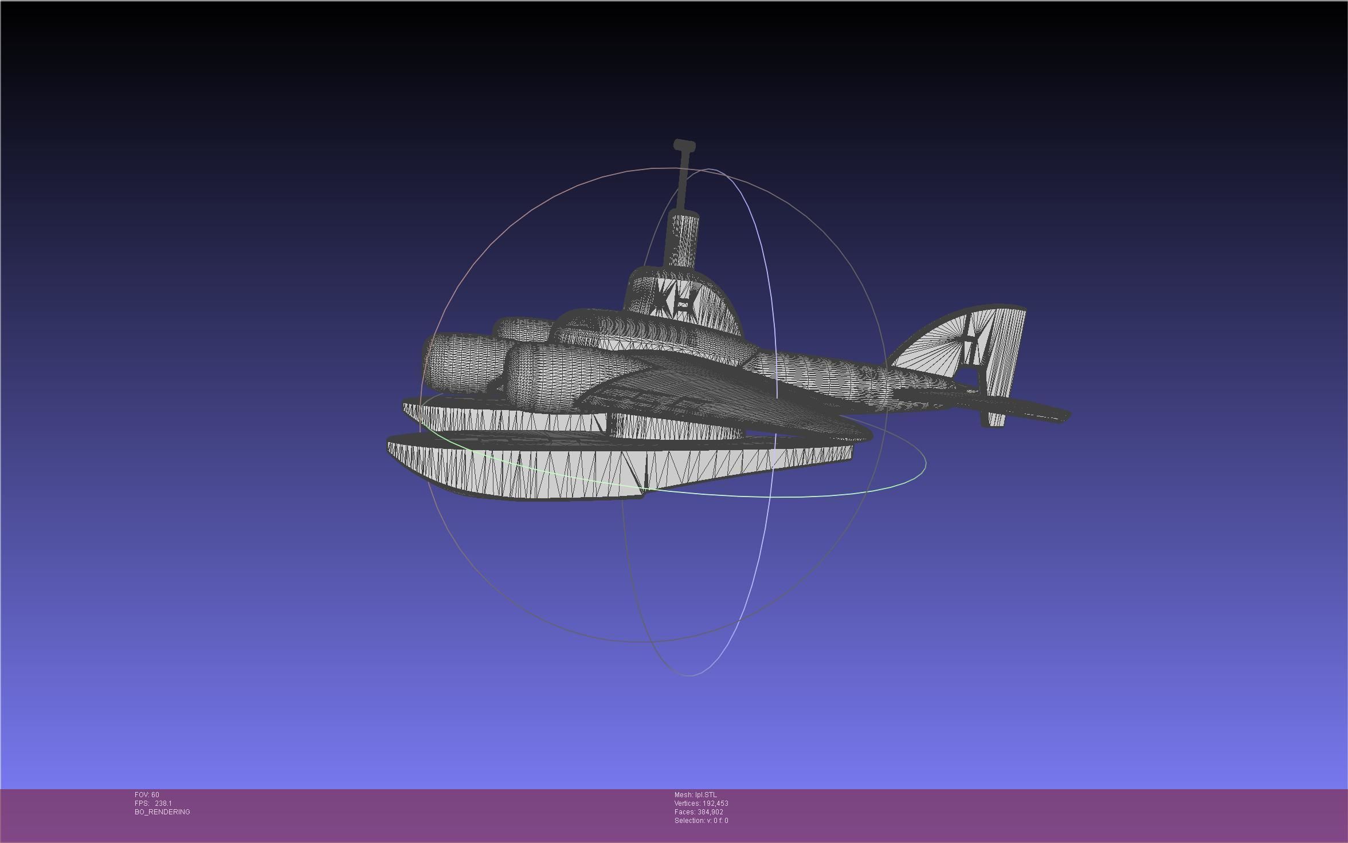Click the Mesh: lpl.STL filename label
This screenshot has height=843, width=1348.
[695, 795]
